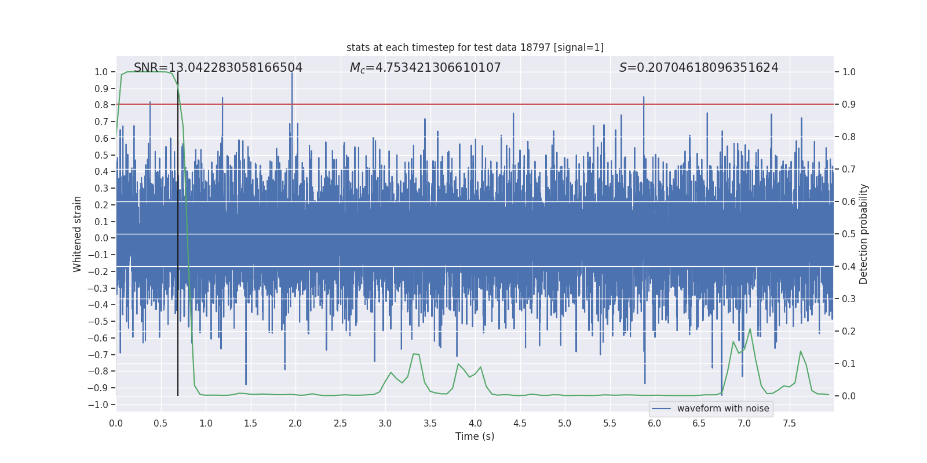This screenshot has height=463, width=927.
Task: Click the −1.0 tick on whitened strain axis
Action: [x=98, y=405]
